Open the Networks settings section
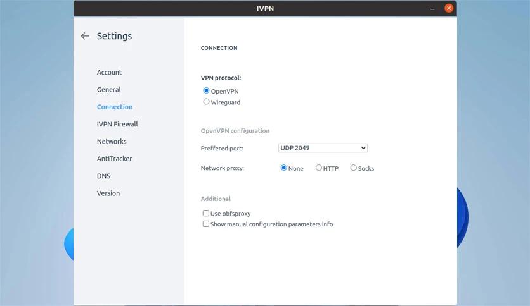The width and height of the screenshot is (530, 306). click(x=112, y=142)
